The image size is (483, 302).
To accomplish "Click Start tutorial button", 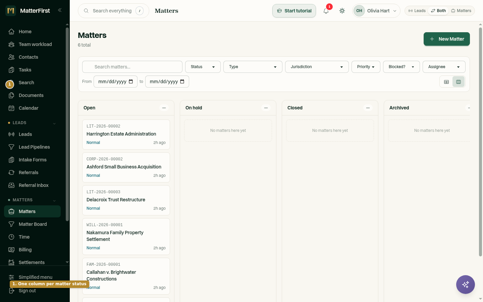I will click(x=294, y=11).
